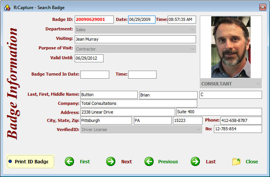Expand the VerifiedID Driver License dropdown
Screen dimensions: 270x177
point(141,130)
